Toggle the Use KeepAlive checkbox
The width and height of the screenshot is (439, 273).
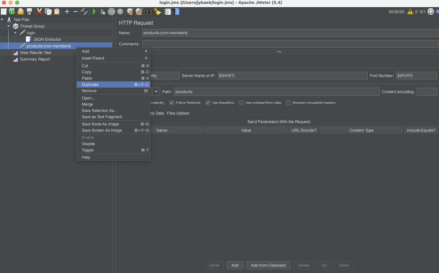(x=208, y=103)
